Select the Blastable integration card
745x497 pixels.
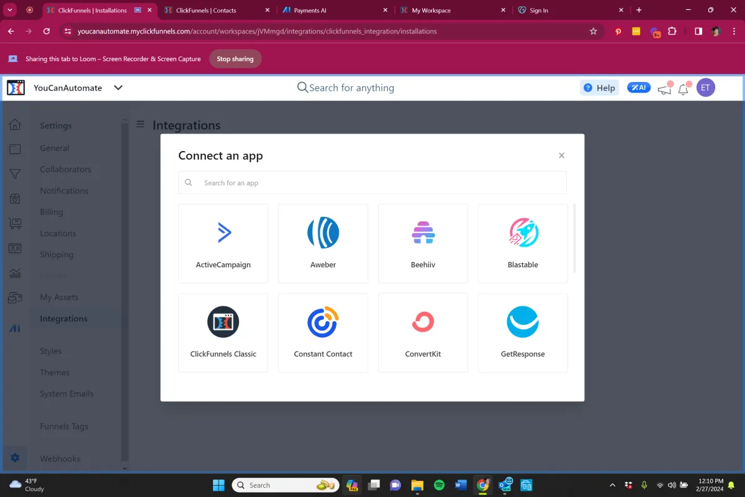pos(523,244)
